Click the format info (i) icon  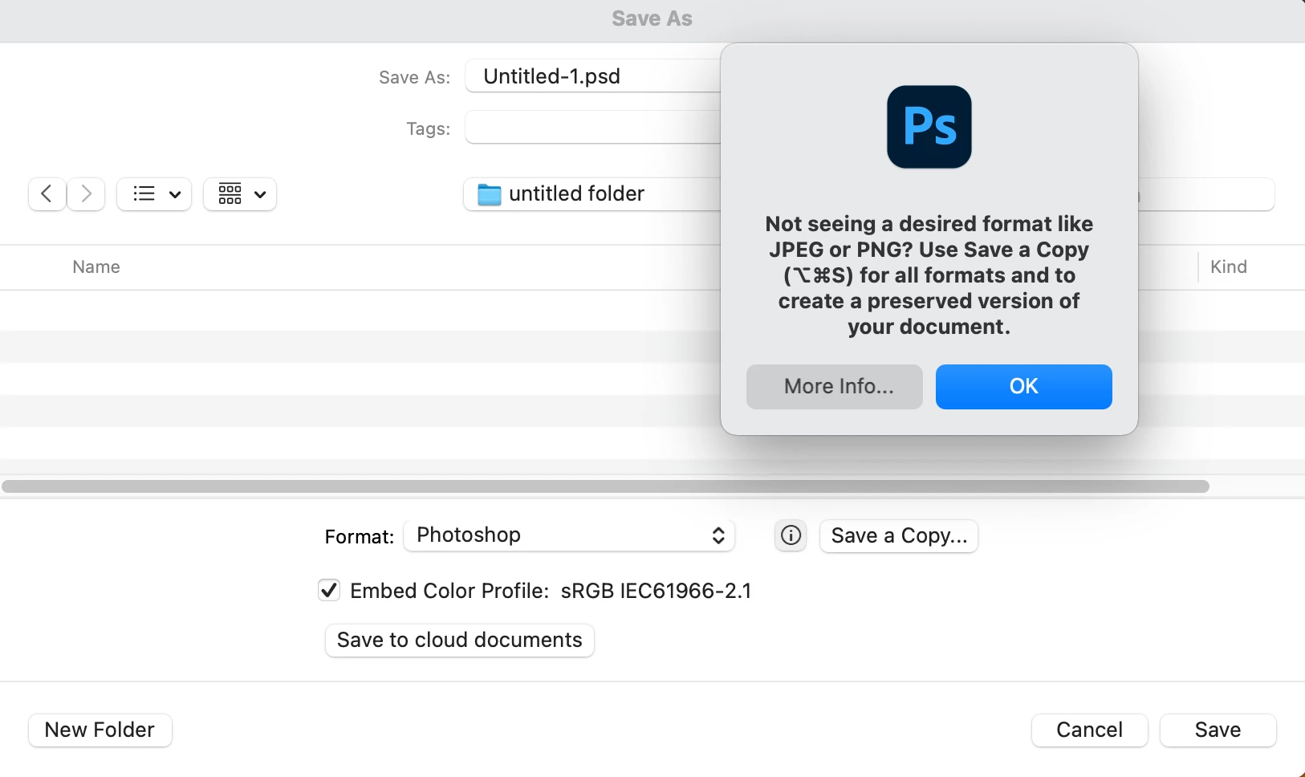click(x=791, y=535)
